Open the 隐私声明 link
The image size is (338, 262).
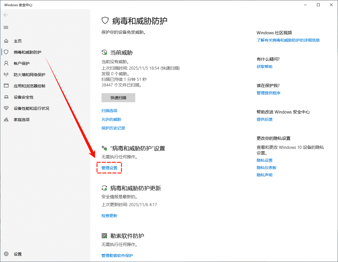[265, 175]
